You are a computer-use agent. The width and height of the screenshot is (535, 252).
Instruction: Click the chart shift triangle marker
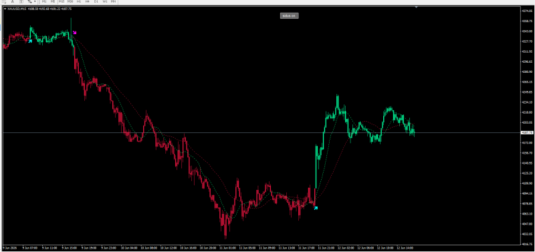tap(416, 7)
